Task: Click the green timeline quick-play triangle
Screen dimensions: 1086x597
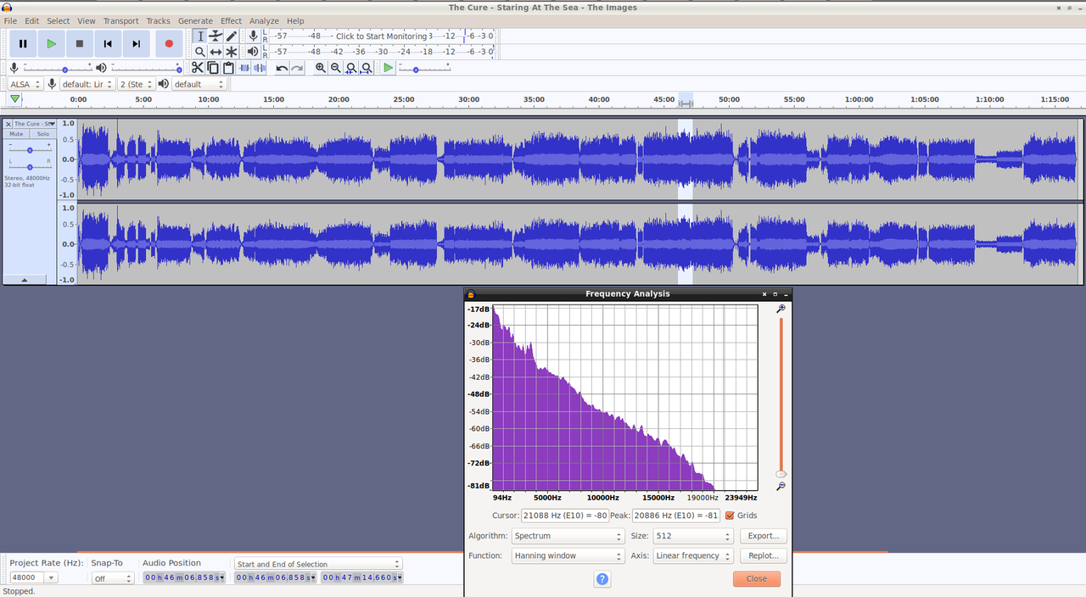Action: tap(14, 99)
